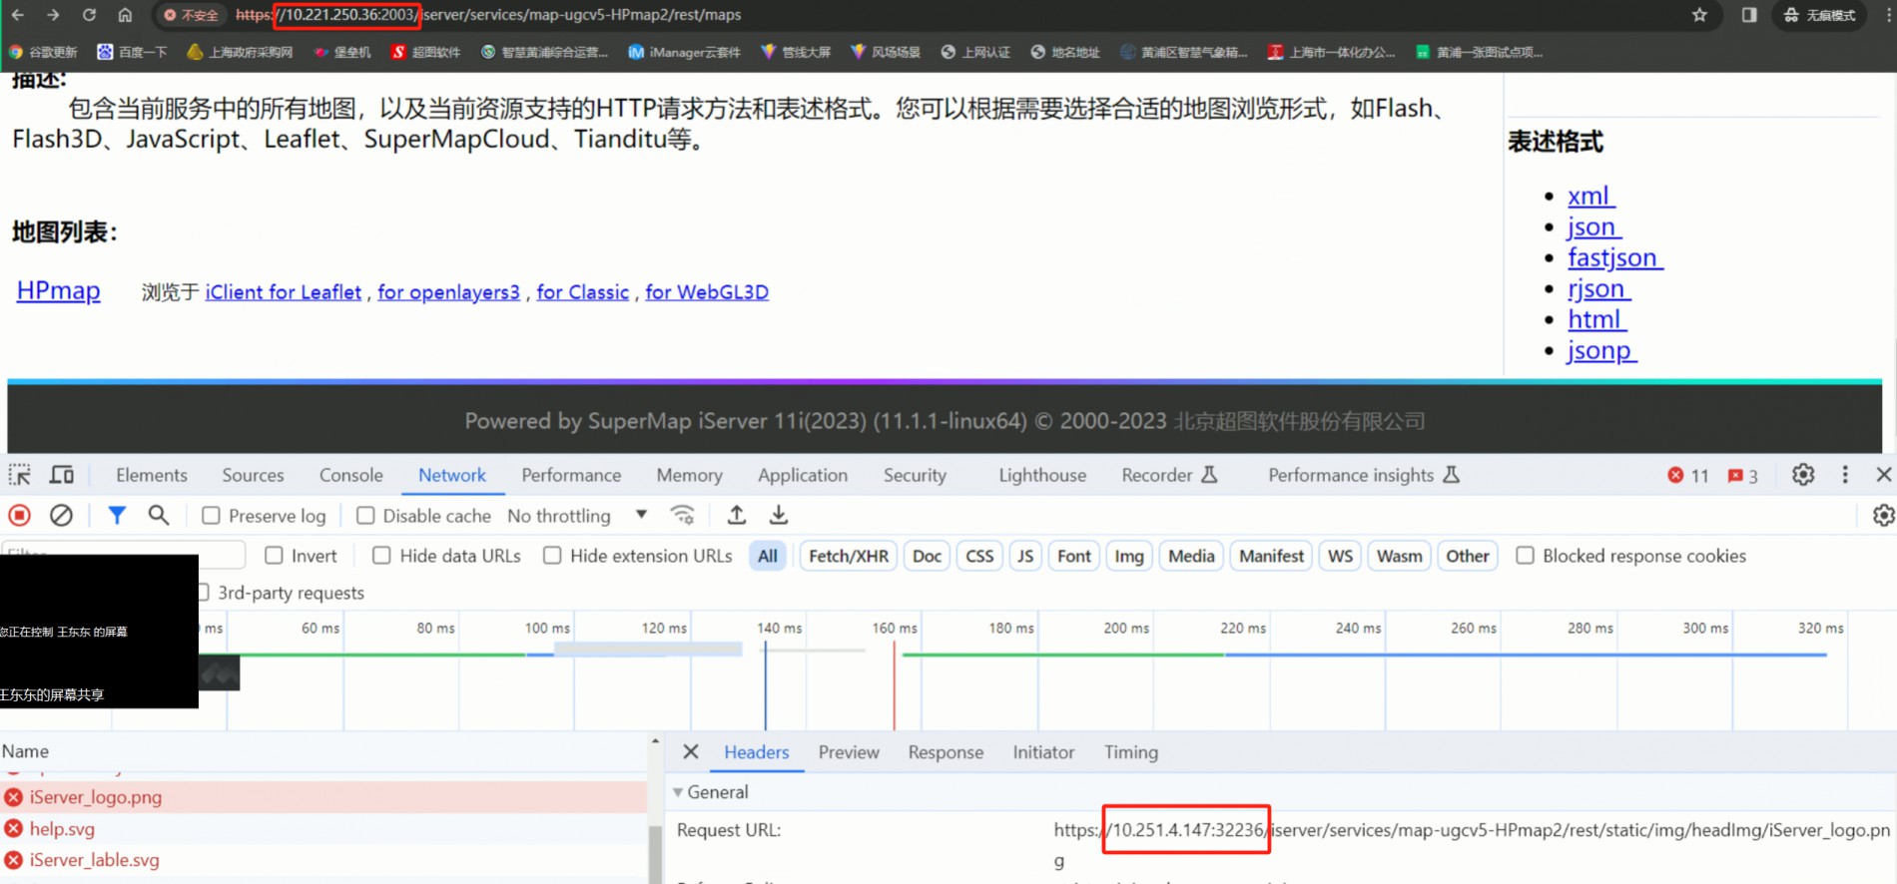
Task: Enable Preserve log checkbox
Action: pyautogui.click(x=211, y=516)
